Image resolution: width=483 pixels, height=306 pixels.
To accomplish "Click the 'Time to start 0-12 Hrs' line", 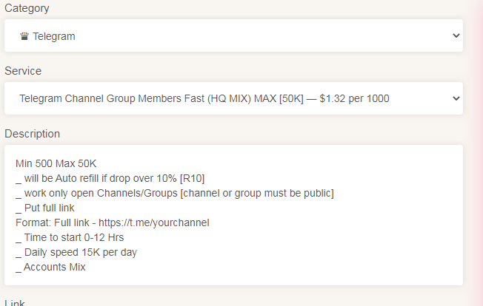I will (x=70, y=237).
